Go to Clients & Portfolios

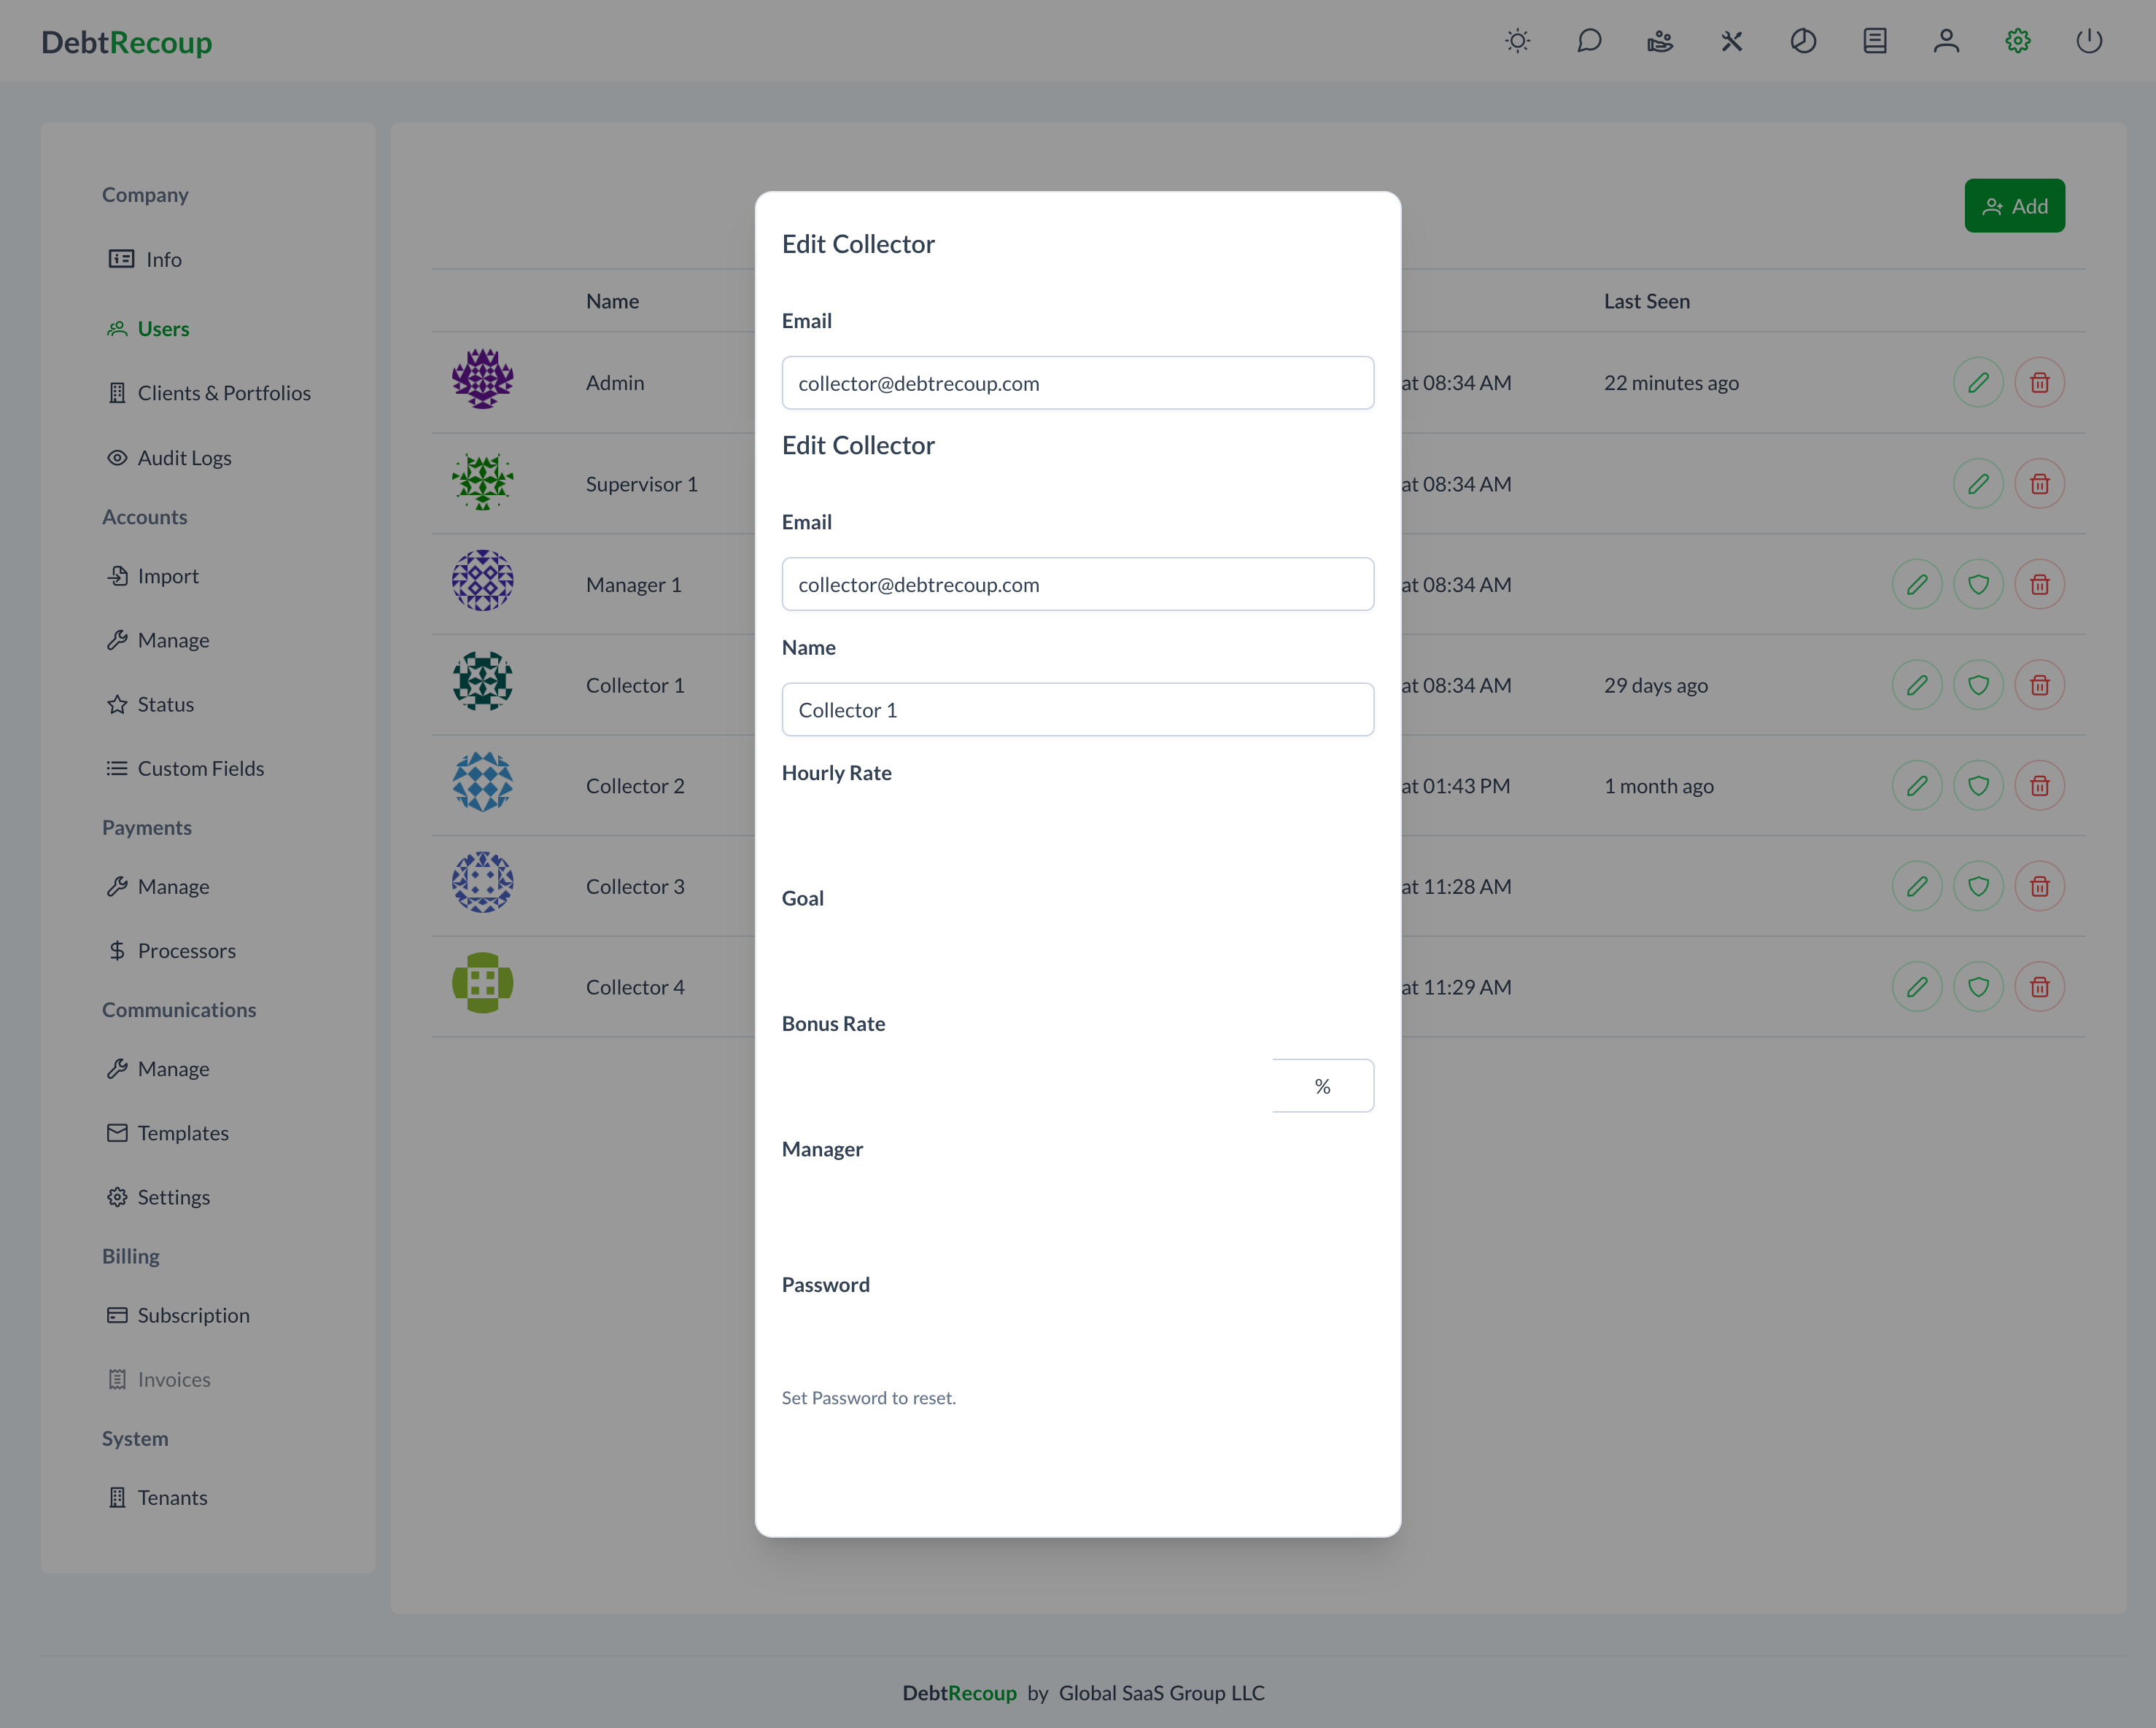point(223,393)
